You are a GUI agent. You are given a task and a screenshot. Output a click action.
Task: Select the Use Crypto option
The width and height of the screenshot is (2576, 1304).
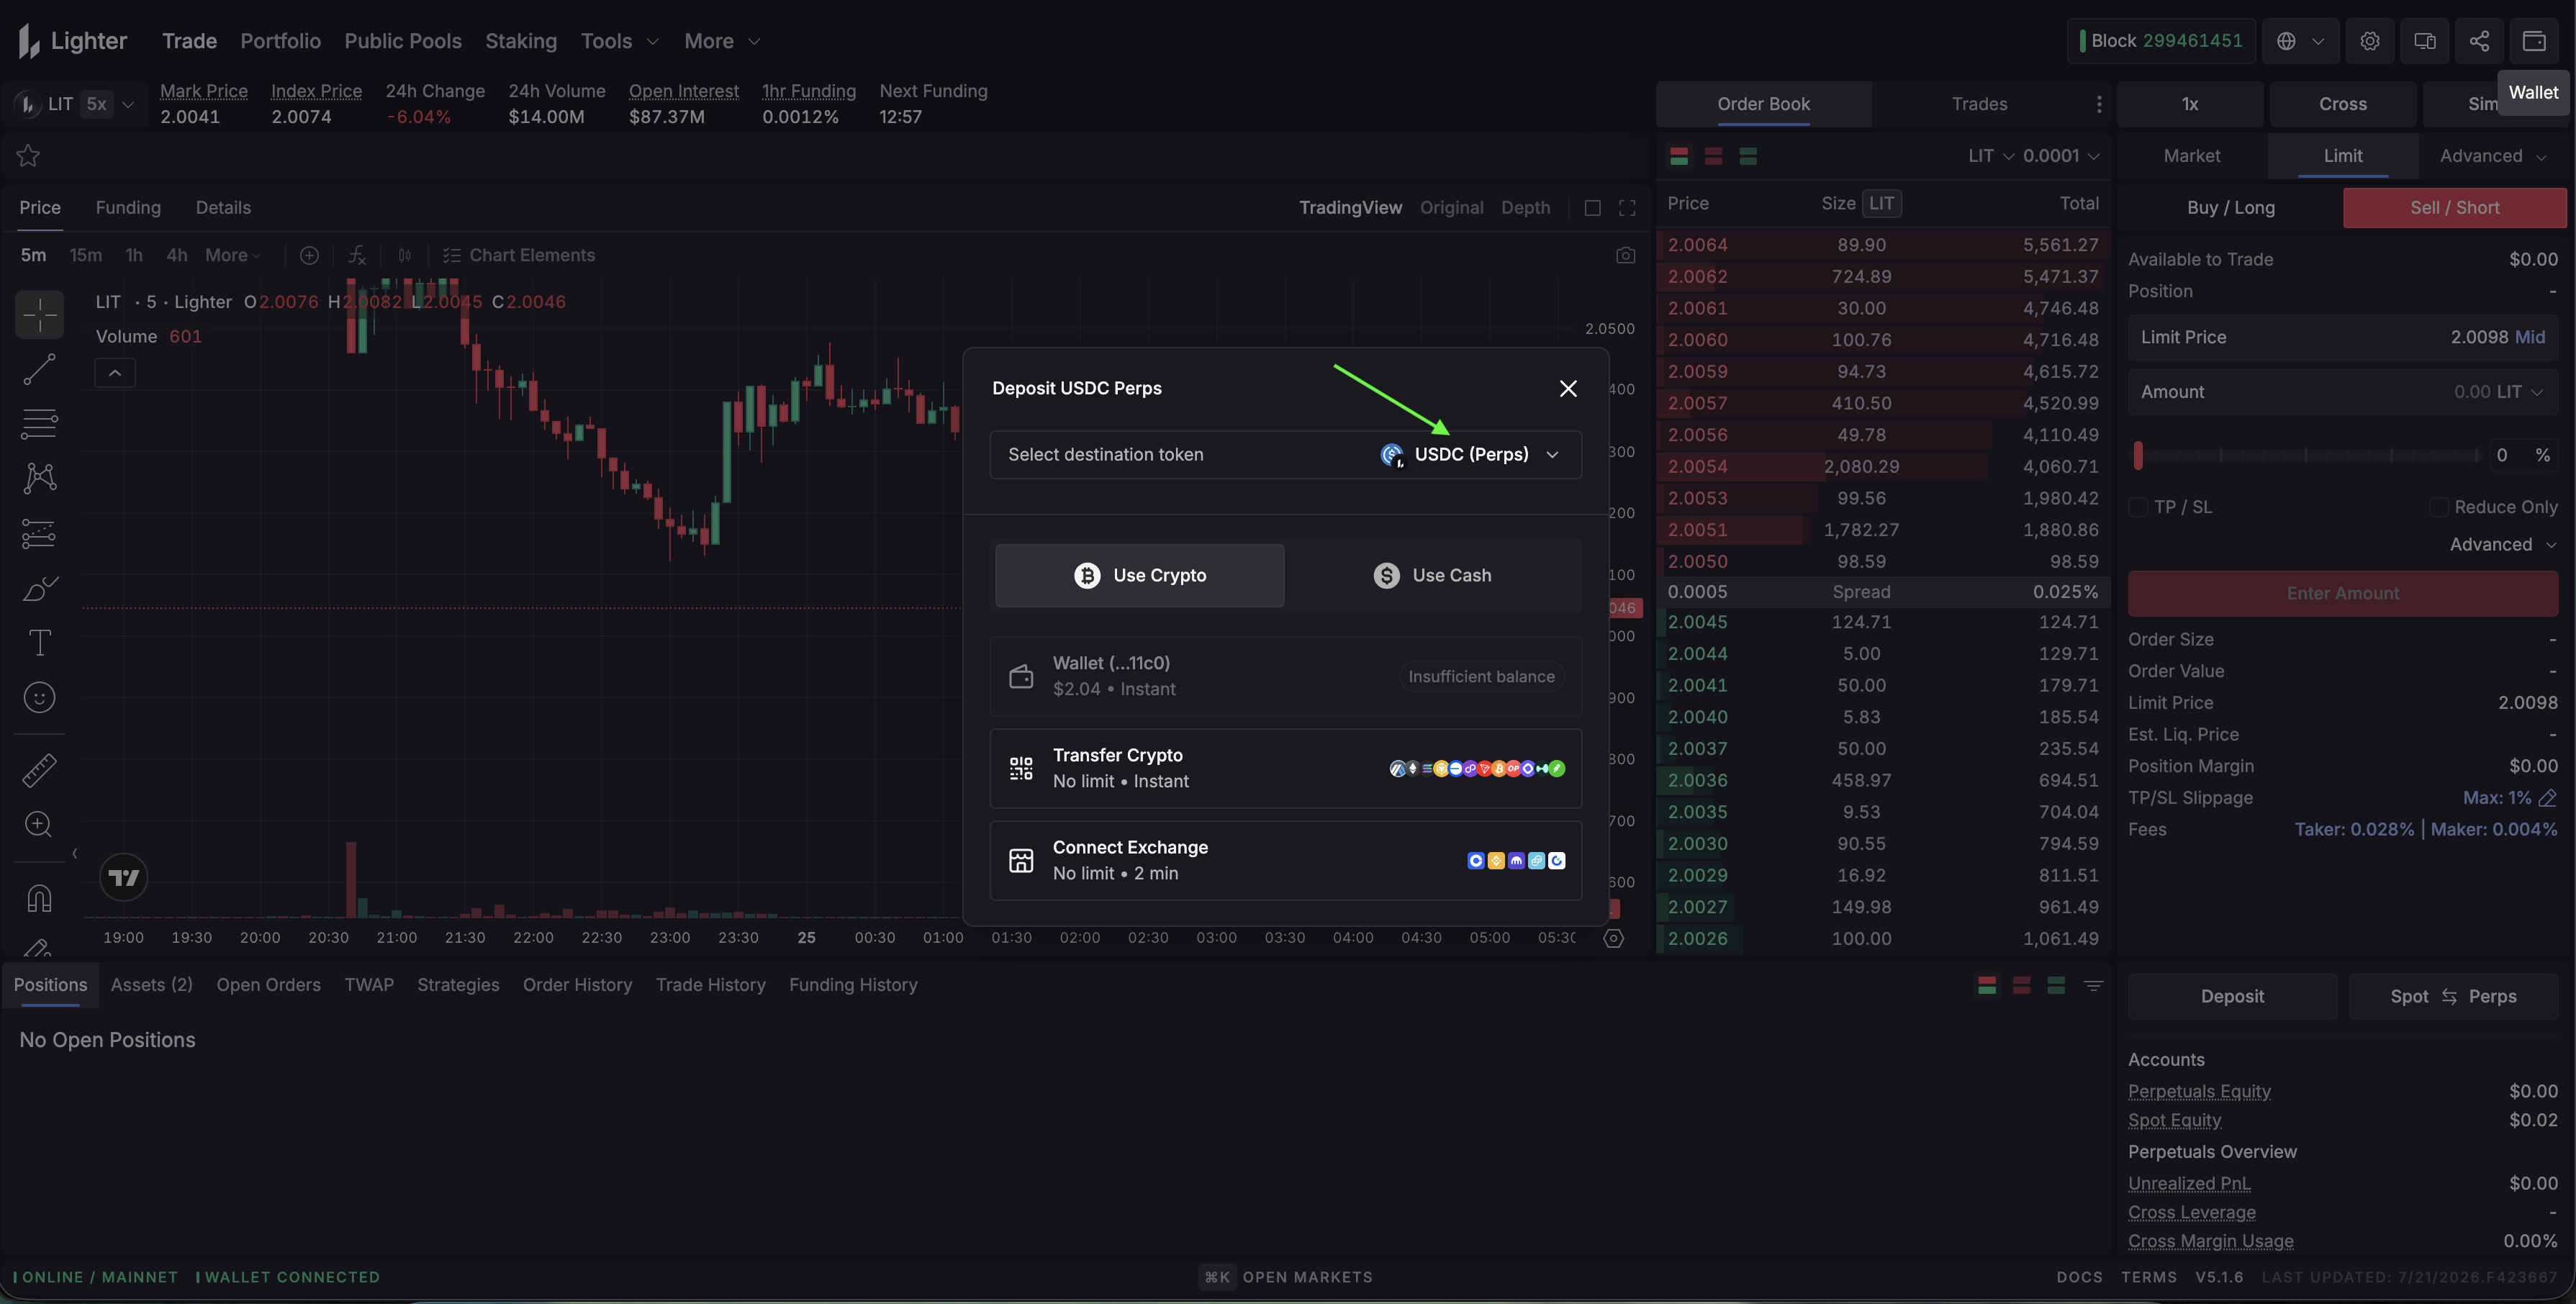tap(1139, 575)
